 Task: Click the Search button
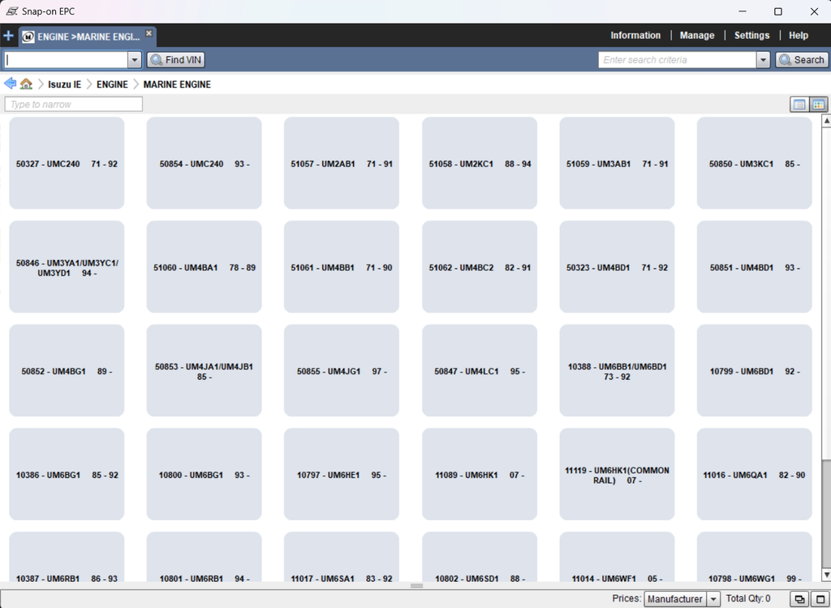click(x=802, y=60)
